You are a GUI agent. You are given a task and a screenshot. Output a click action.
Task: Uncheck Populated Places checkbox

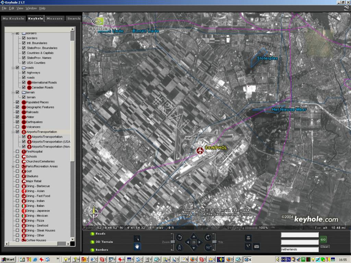click(x=17, y=102)
